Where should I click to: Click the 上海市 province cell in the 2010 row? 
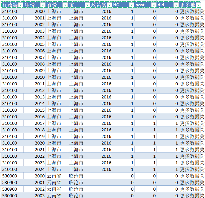(54, 77)
